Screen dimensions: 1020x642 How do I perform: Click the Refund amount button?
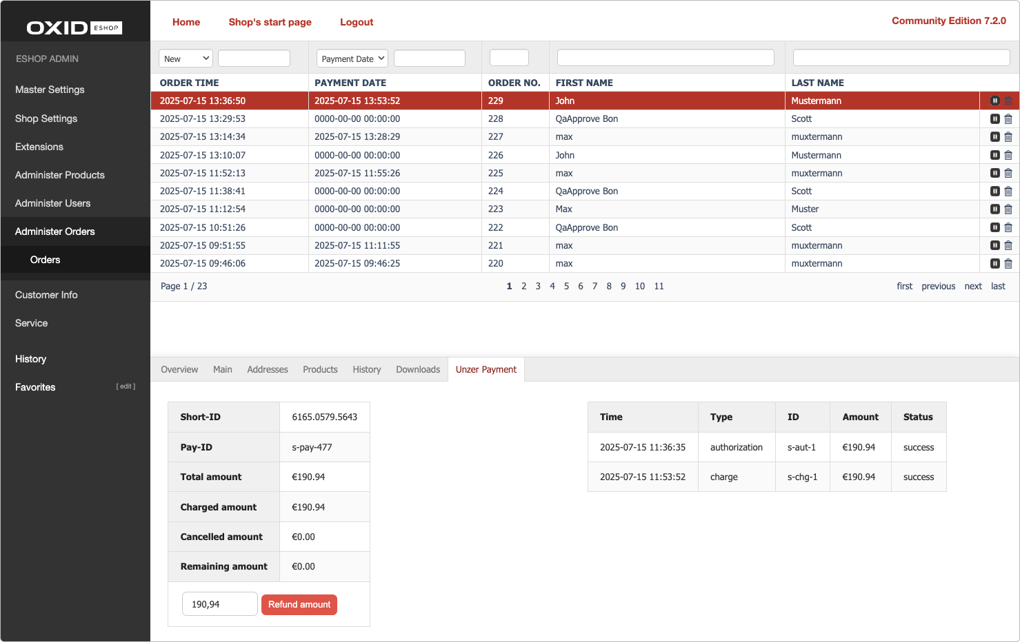click(x=299, y=604)
